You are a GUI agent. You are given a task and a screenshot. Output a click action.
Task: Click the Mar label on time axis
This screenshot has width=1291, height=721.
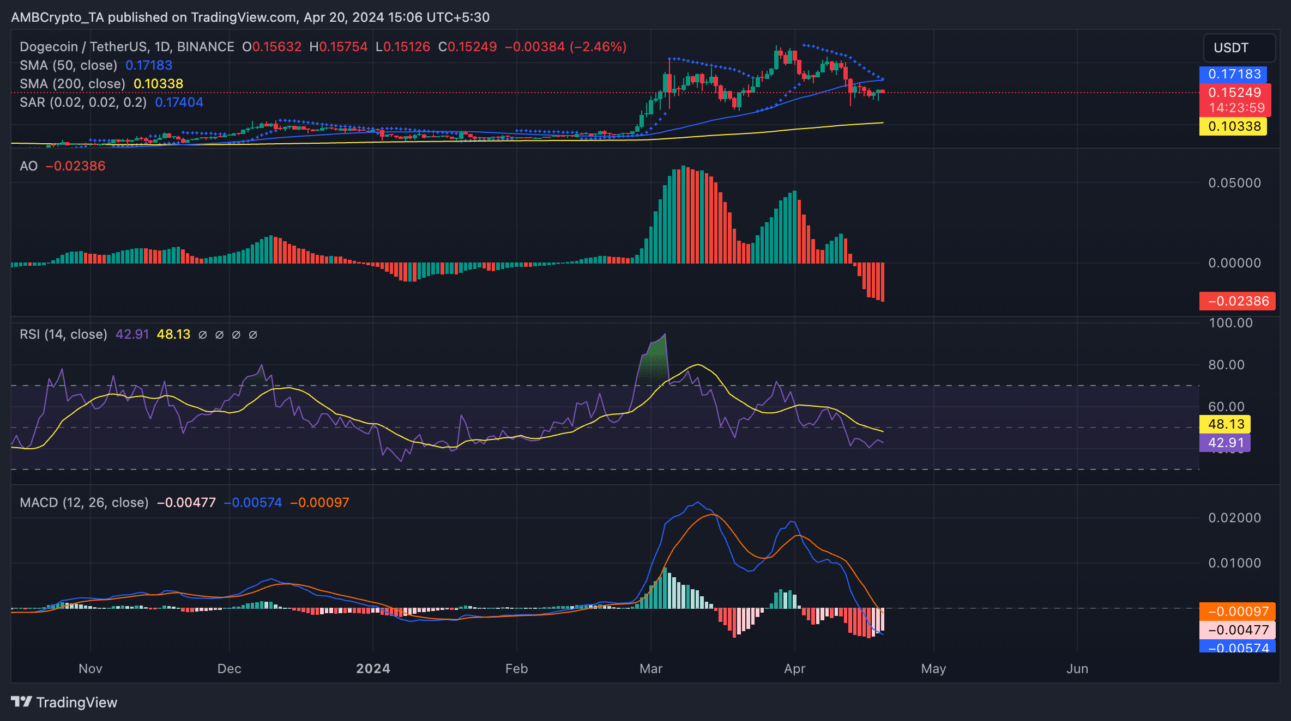coord(651,669)
